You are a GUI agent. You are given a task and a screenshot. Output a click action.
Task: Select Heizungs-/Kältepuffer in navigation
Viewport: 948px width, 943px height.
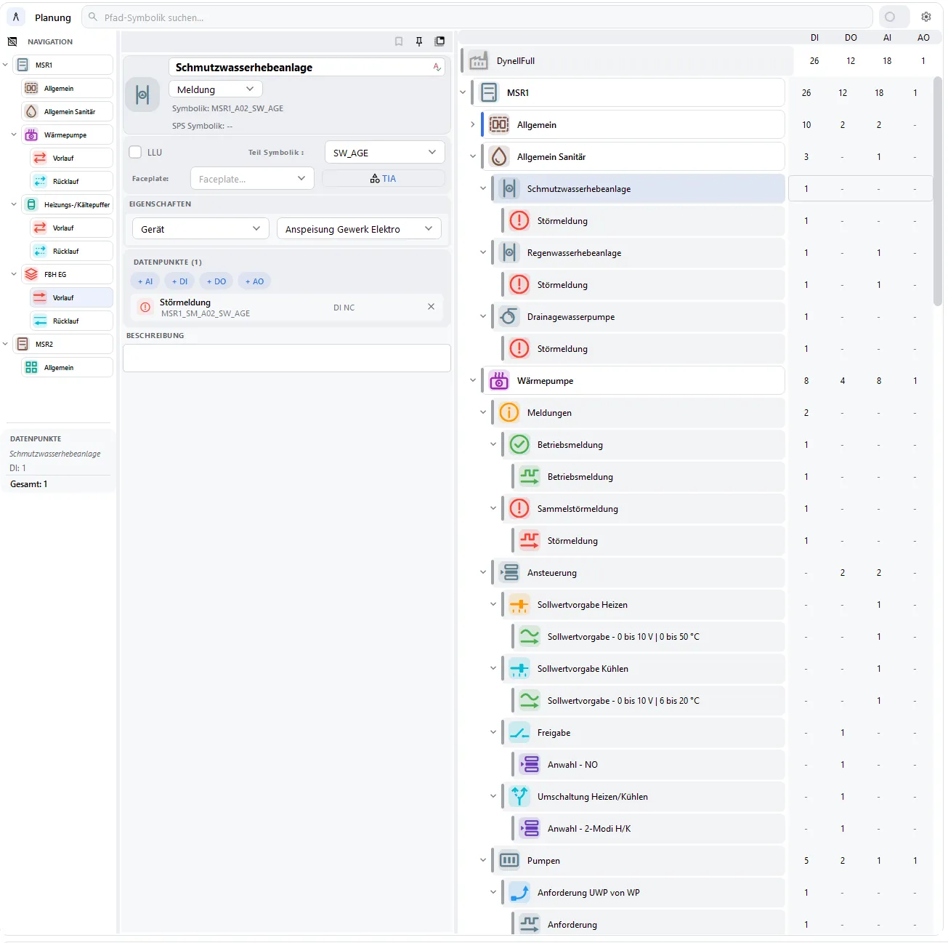(68, 204)
